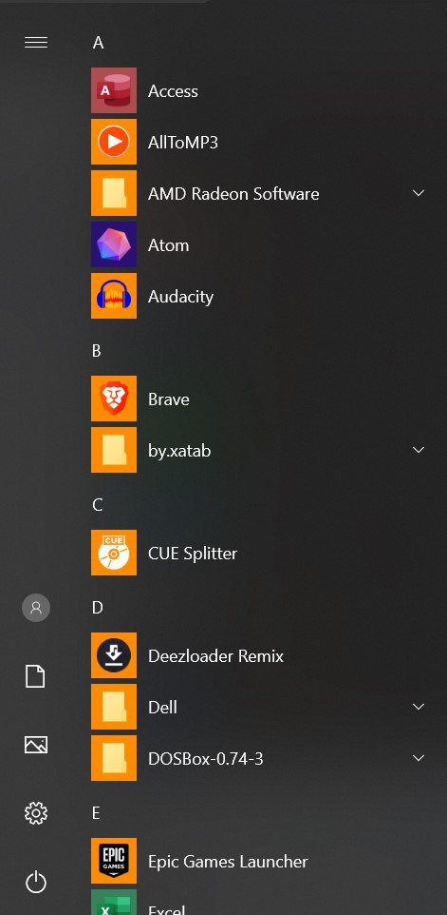Click the Deezloader Remix label

click(215, 656)
